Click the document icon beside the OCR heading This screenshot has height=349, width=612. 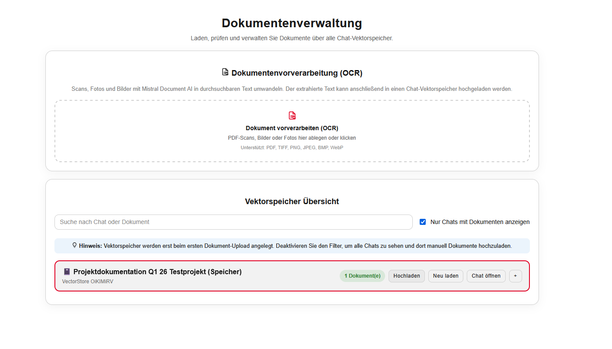click(x=224, y=72)
